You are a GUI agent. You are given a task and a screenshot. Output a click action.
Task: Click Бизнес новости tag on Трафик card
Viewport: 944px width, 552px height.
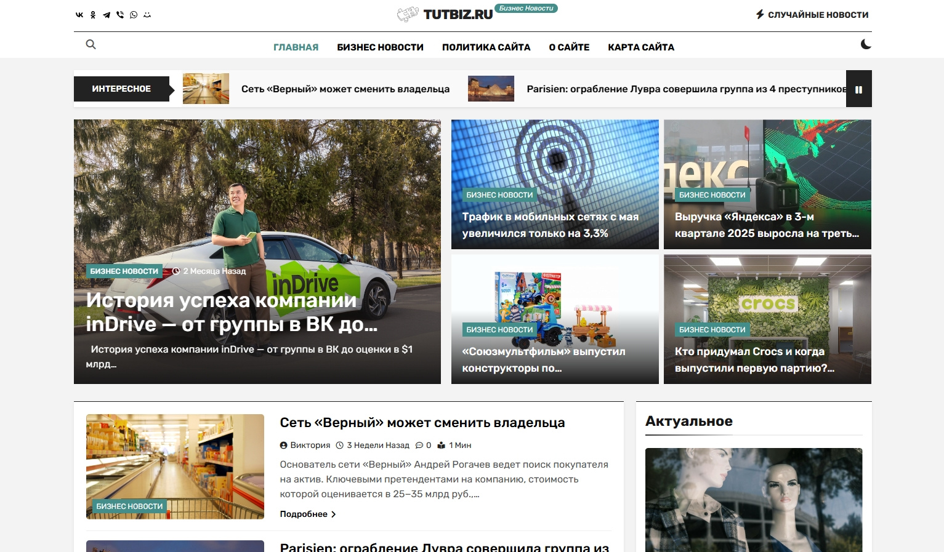[500, 195]
